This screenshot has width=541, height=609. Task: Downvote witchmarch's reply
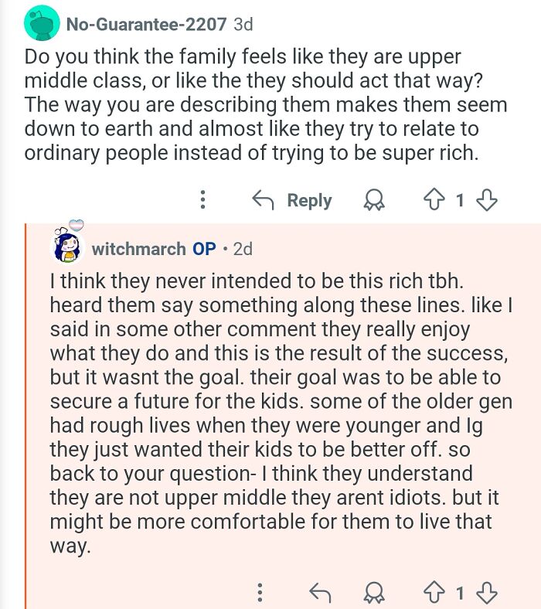click(x=487, y=593)
